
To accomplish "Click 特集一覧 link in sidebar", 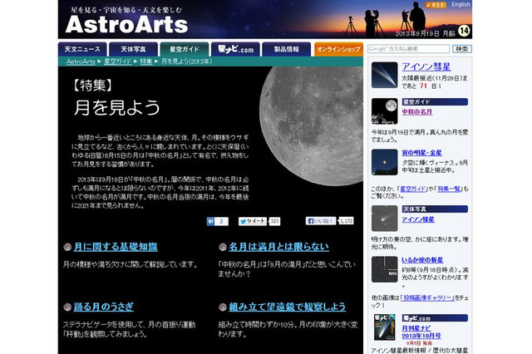I will click(x=449, y=189).
